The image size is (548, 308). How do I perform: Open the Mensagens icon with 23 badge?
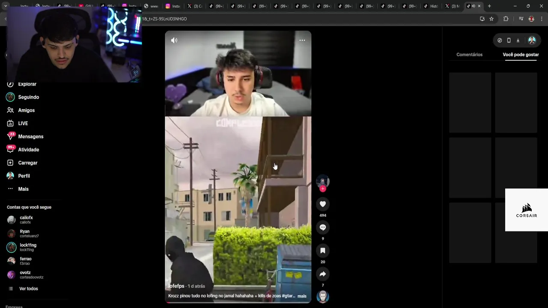tap(10, 136)
